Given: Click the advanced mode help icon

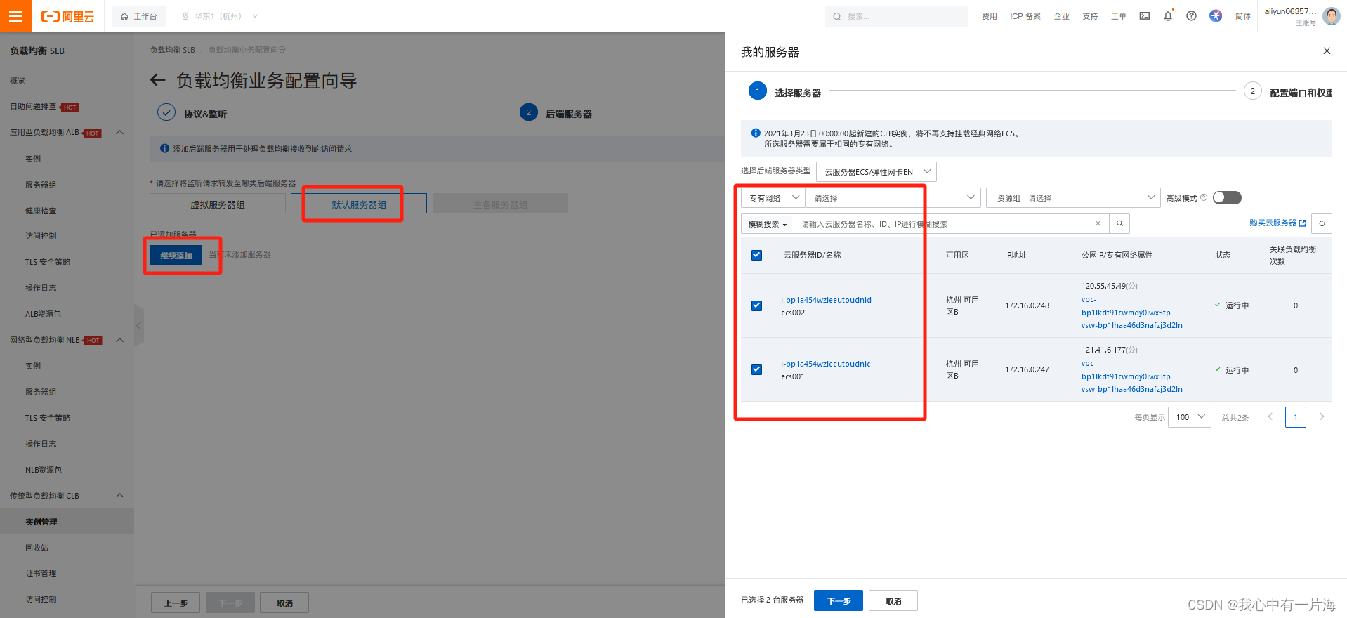Looking at the screenshot, I should pos(1204,197).
